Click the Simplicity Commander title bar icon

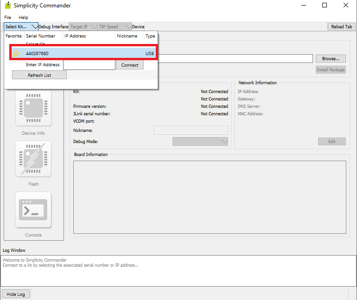(x=8, y=6)
